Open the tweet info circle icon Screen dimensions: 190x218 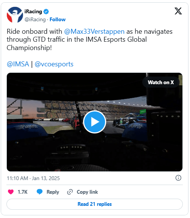(x=178, y=178)
